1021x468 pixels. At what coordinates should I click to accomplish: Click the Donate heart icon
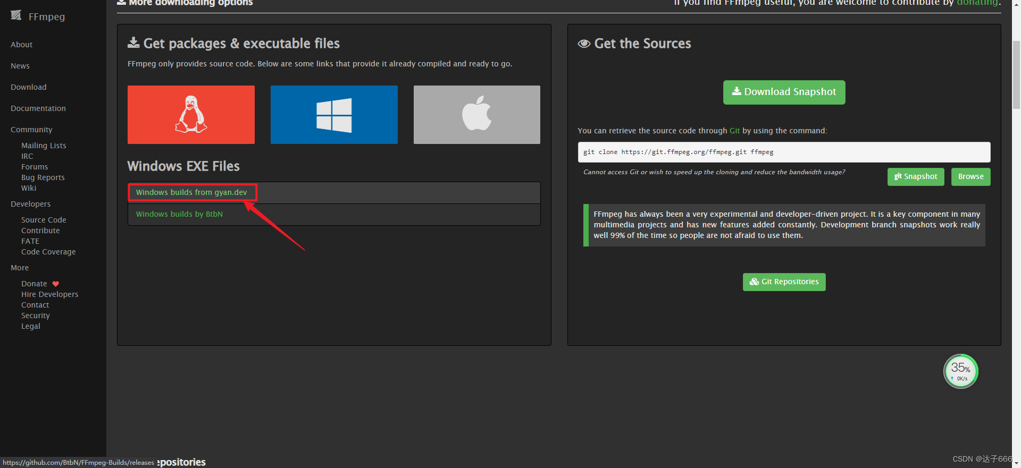[x=56, y=284]
